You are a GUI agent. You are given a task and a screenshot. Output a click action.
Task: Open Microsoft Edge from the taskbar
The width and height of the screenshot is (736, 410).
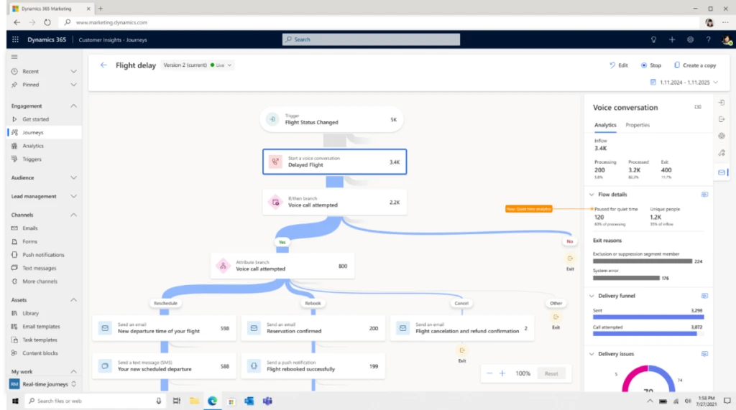[x=212, y=401]
